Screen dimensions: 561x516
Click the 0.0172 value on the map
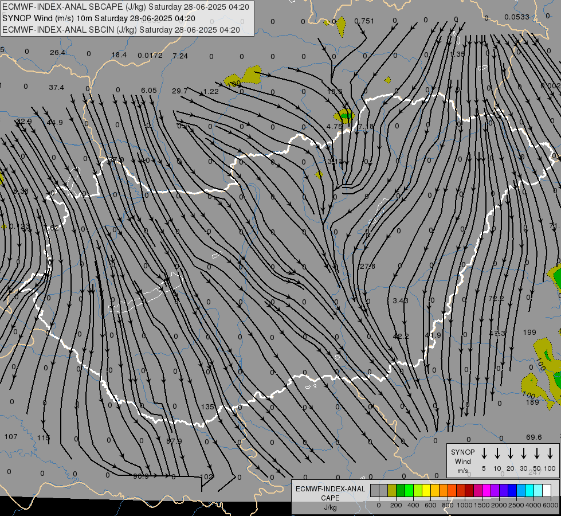[x=150, y=56]
